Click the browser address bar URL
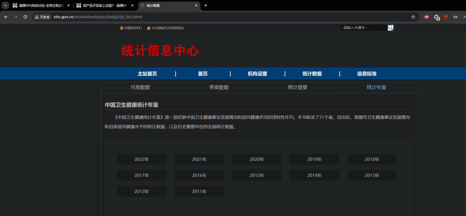The image size is (466, 216). (98, 17)
